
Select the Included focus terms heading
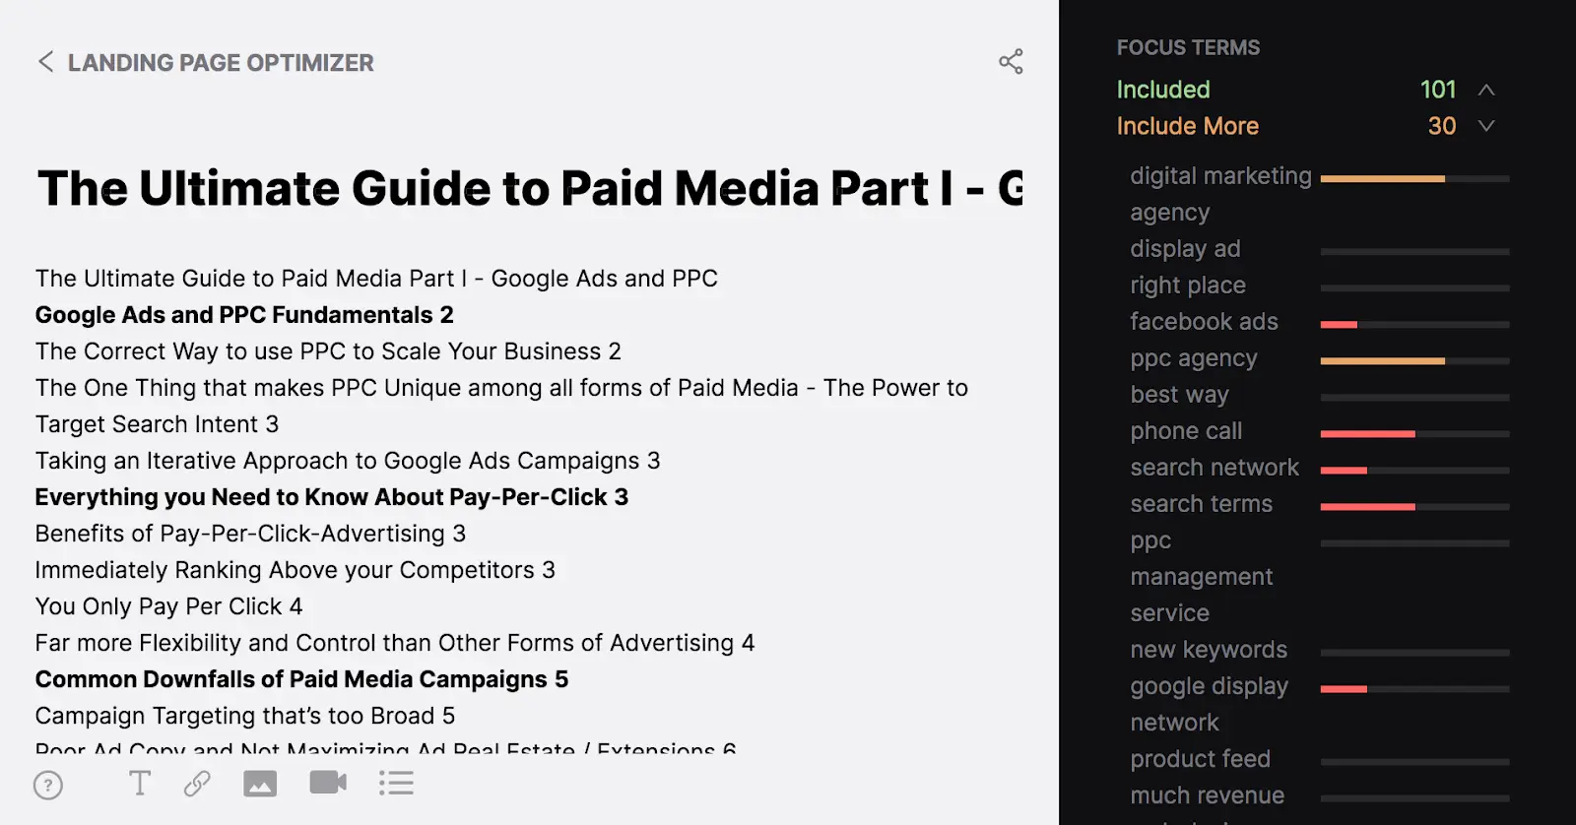coord(1163,90)
